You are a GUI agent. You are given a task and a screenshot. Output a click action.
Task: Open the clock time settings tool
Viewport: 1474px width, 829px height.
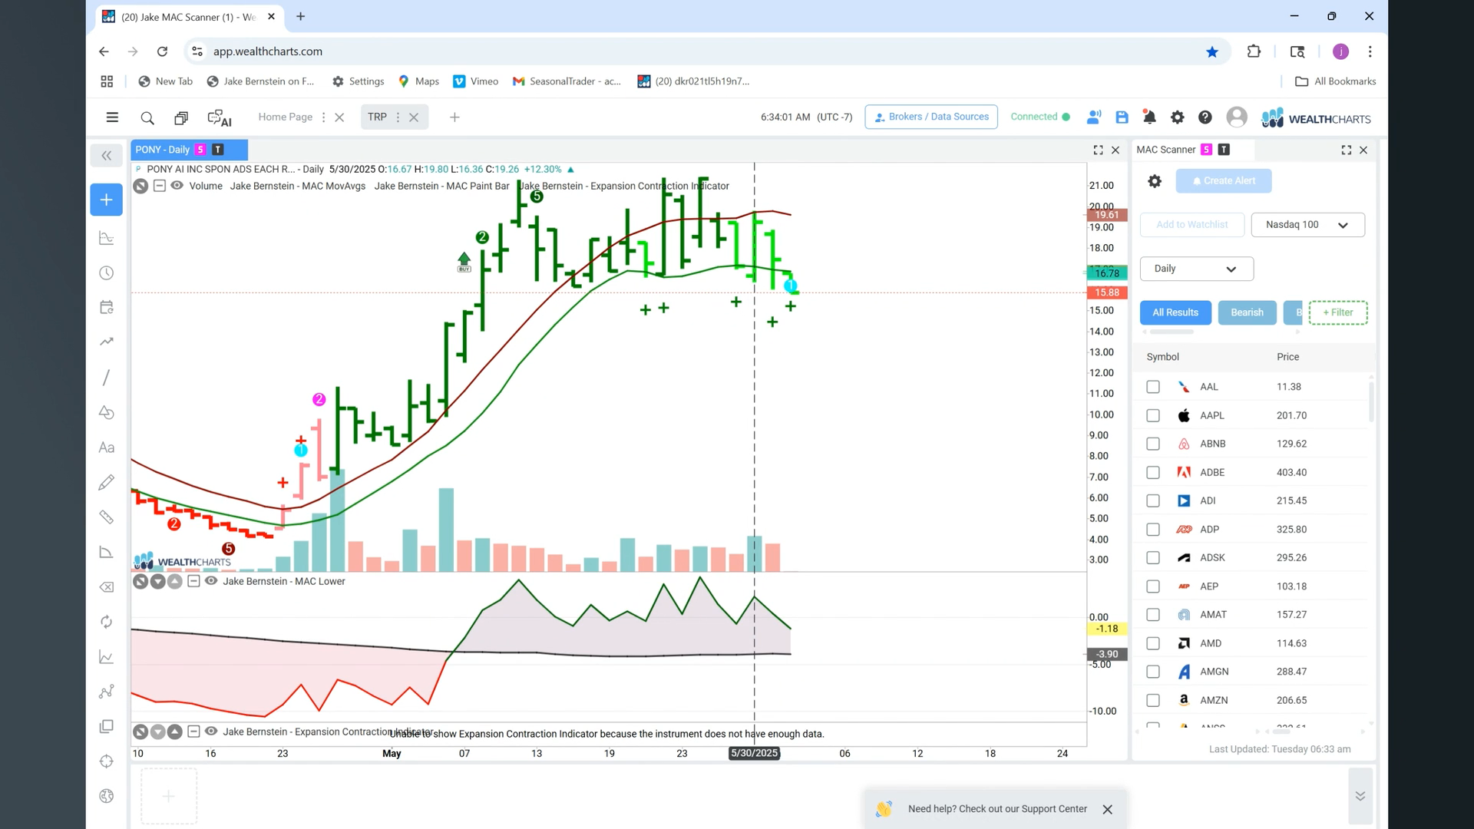(x=106, y=273)
